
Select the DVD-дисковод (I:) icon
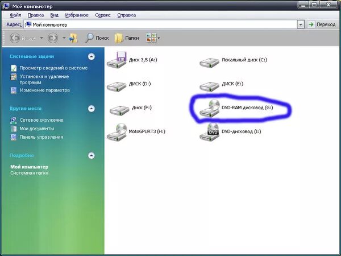(x=209, y=132)
